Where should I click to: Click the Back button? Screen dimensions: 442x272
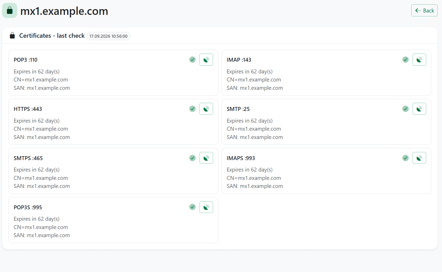(424, 10)
